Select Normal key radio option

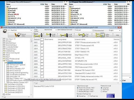[78, 96]
